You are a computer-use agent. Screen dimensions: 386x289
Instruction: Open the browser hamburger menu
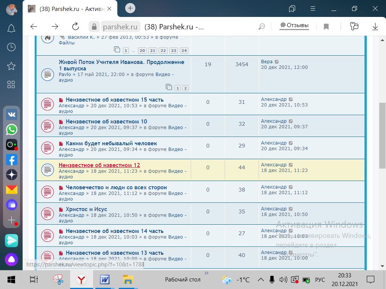click(x=312, y=8)
